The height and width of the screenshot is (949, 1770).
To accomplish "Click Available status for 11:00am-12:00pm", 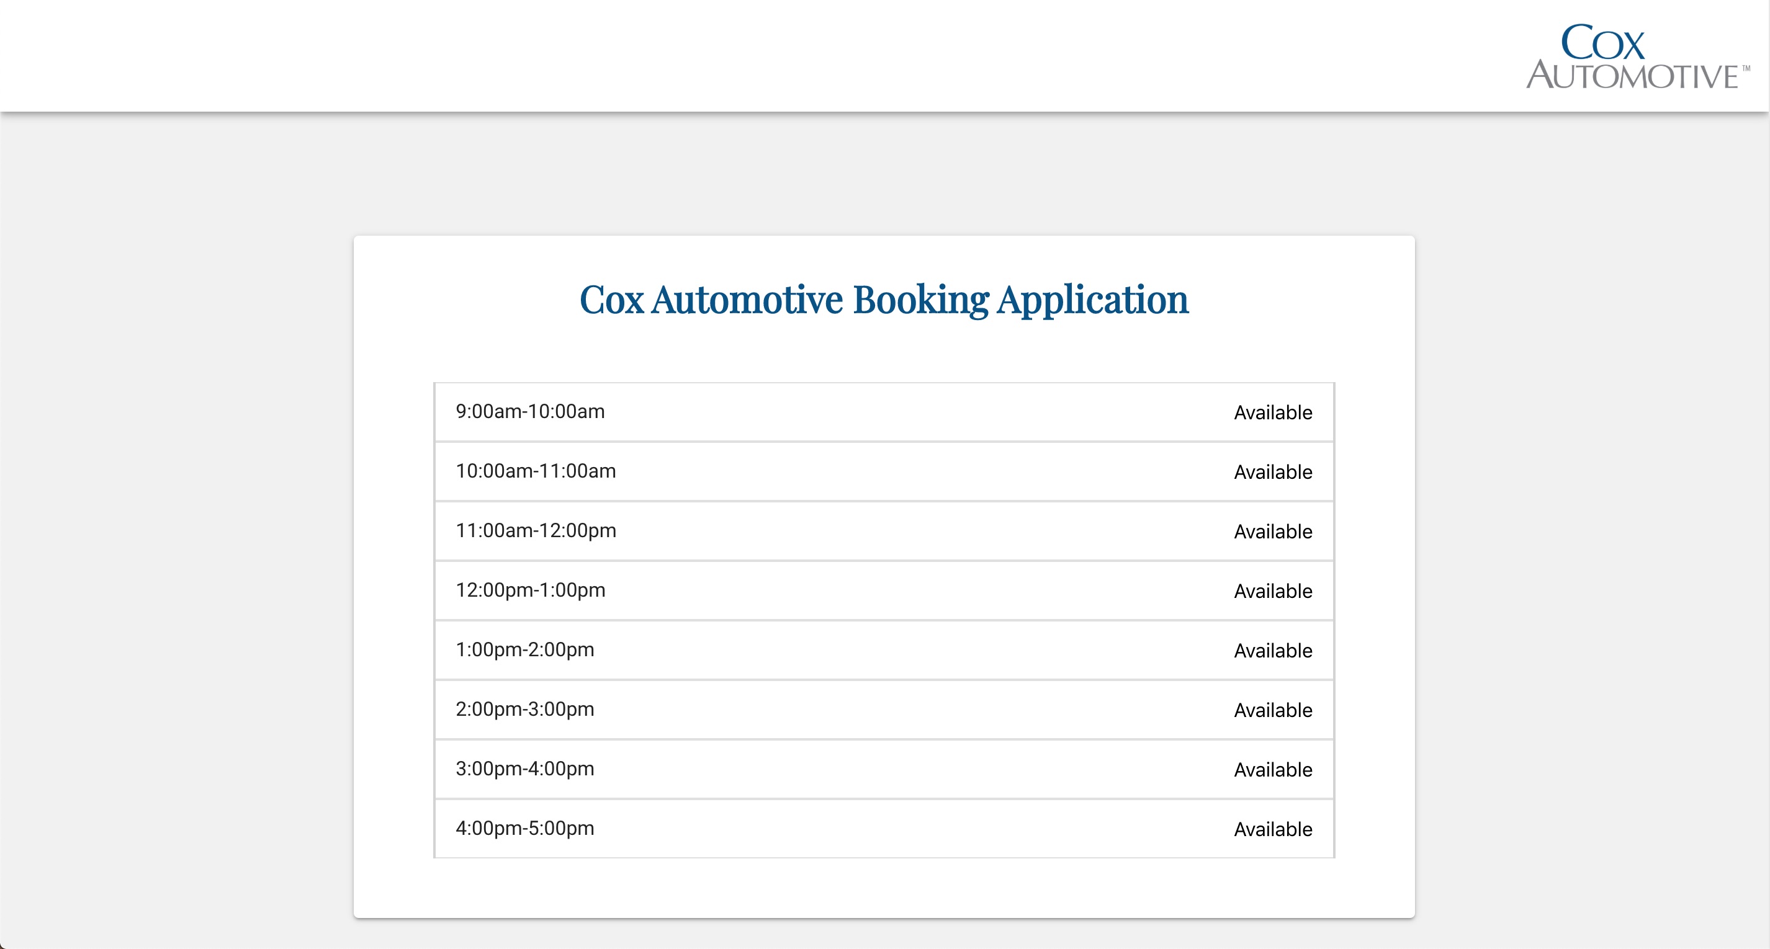I will point(1274,532).
